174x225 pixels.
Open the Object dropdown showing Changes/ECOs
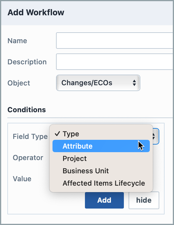[98, 83]
